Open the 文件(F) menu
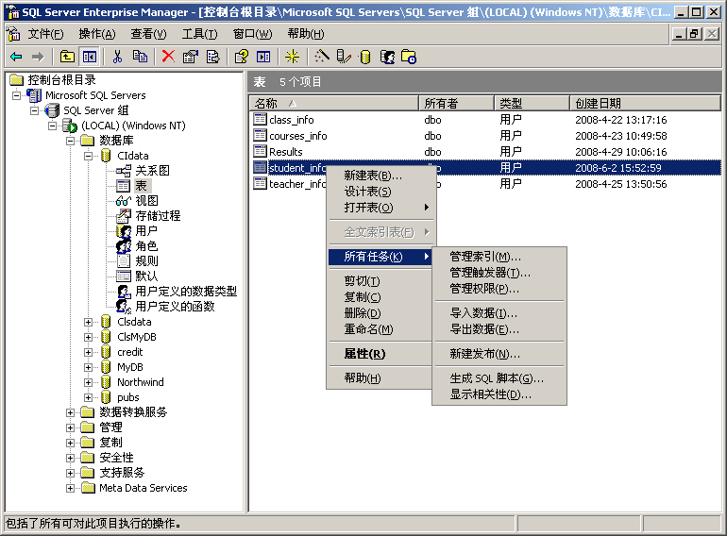The image size is (727, 536). [x=45, y=34]
